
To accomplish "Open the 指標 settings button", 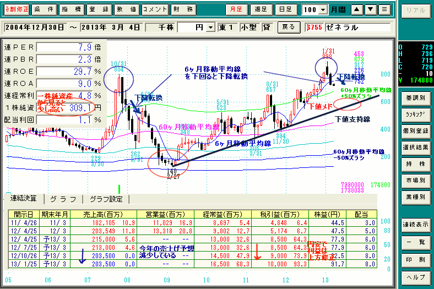I will pos(72,10).
